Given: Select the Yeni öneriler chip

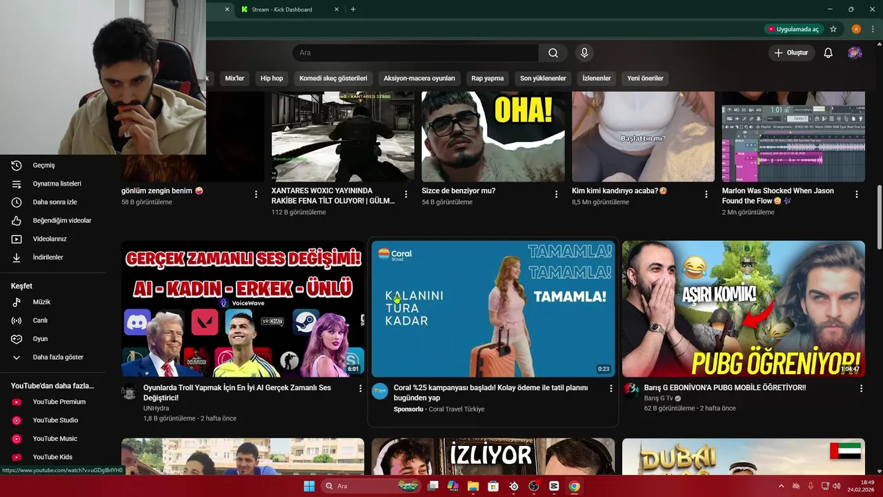Looking at the screenshot, I should [645, 79].
